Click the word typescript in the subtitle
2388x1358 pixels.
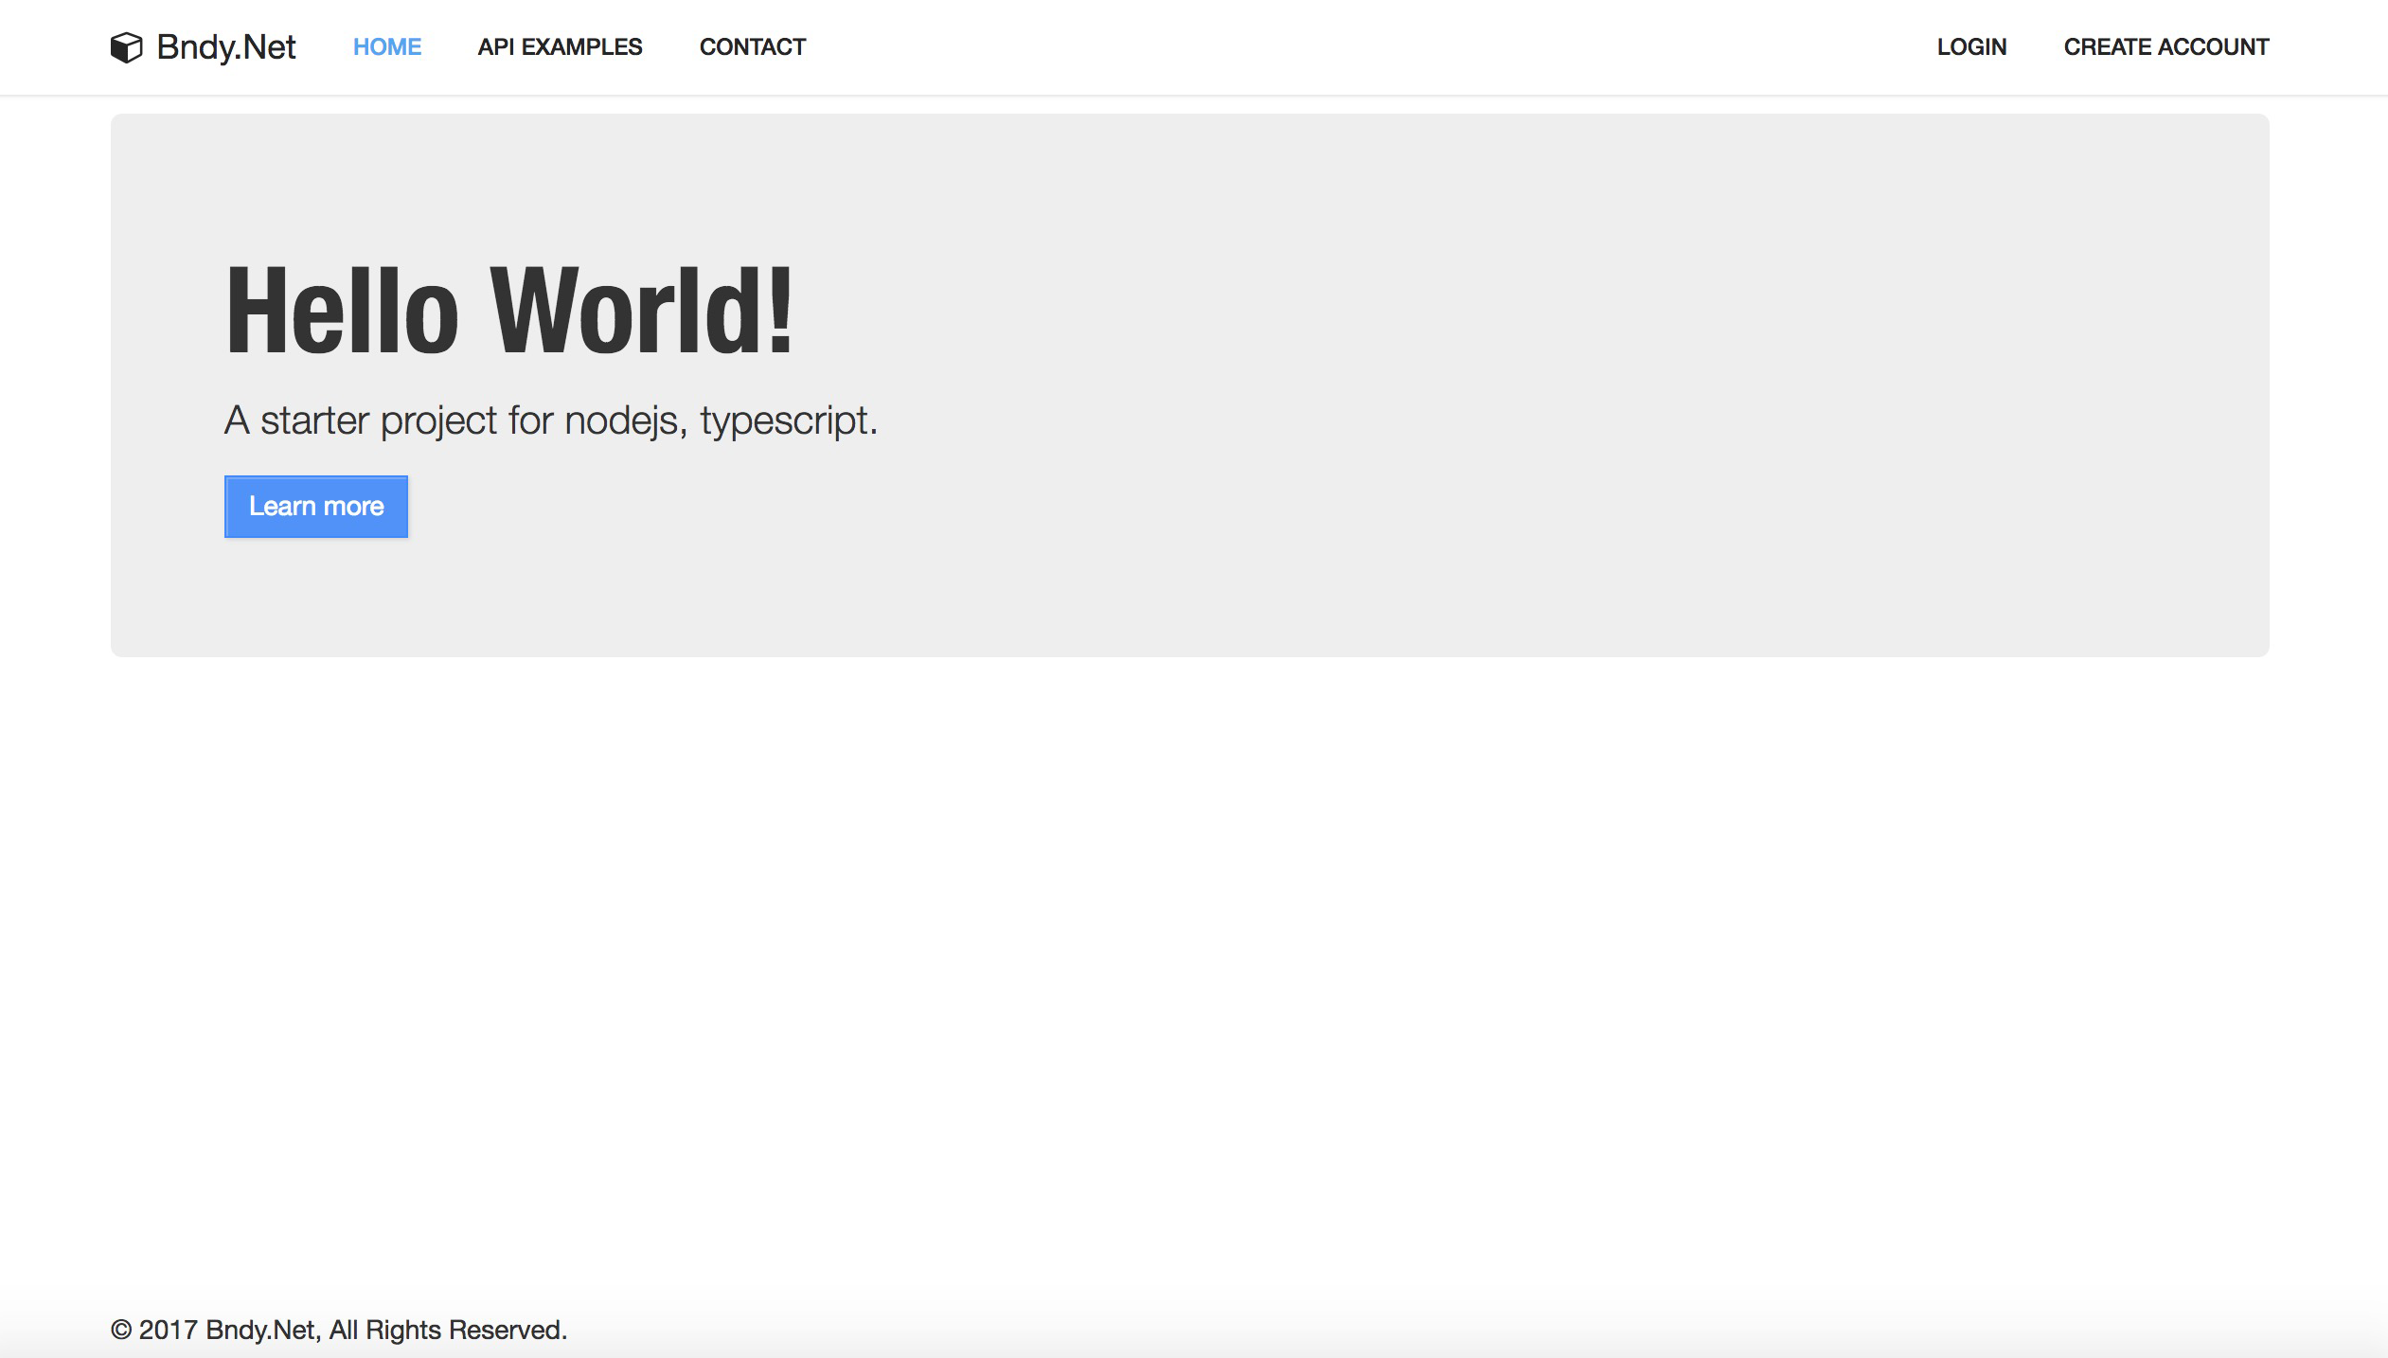(784, 420)
